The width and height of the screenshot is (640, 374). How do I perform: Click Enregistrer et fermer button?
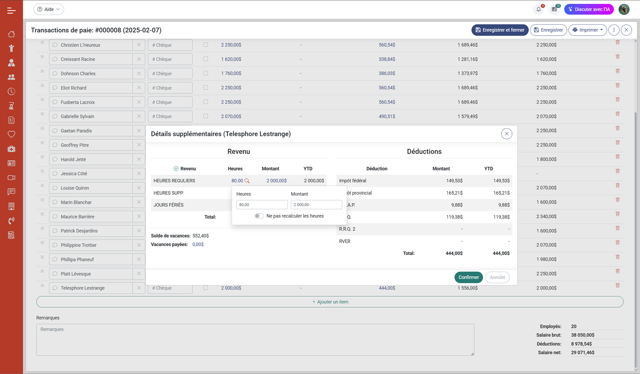point(500,30)
